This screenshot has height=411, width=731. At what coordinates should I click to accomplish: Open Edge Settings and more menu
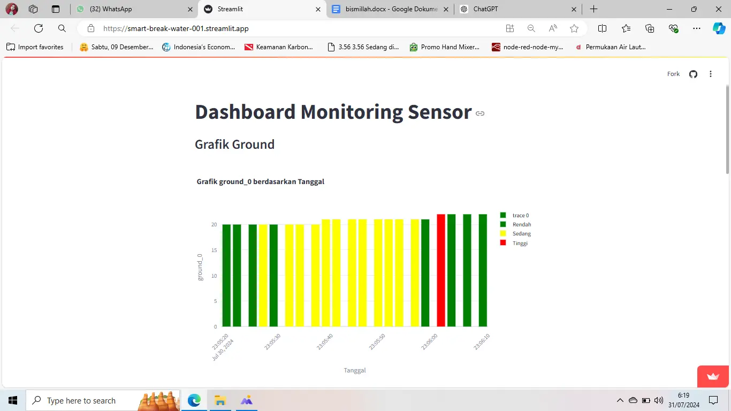coord(696,28)
